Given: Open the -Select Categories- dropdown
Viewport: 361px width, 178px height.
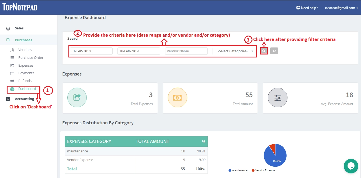Looking at the screenshot, I should 234,51.
